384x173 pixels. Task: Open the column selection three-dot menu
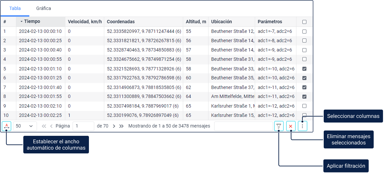pyautogui.click(x=302, y=126)
